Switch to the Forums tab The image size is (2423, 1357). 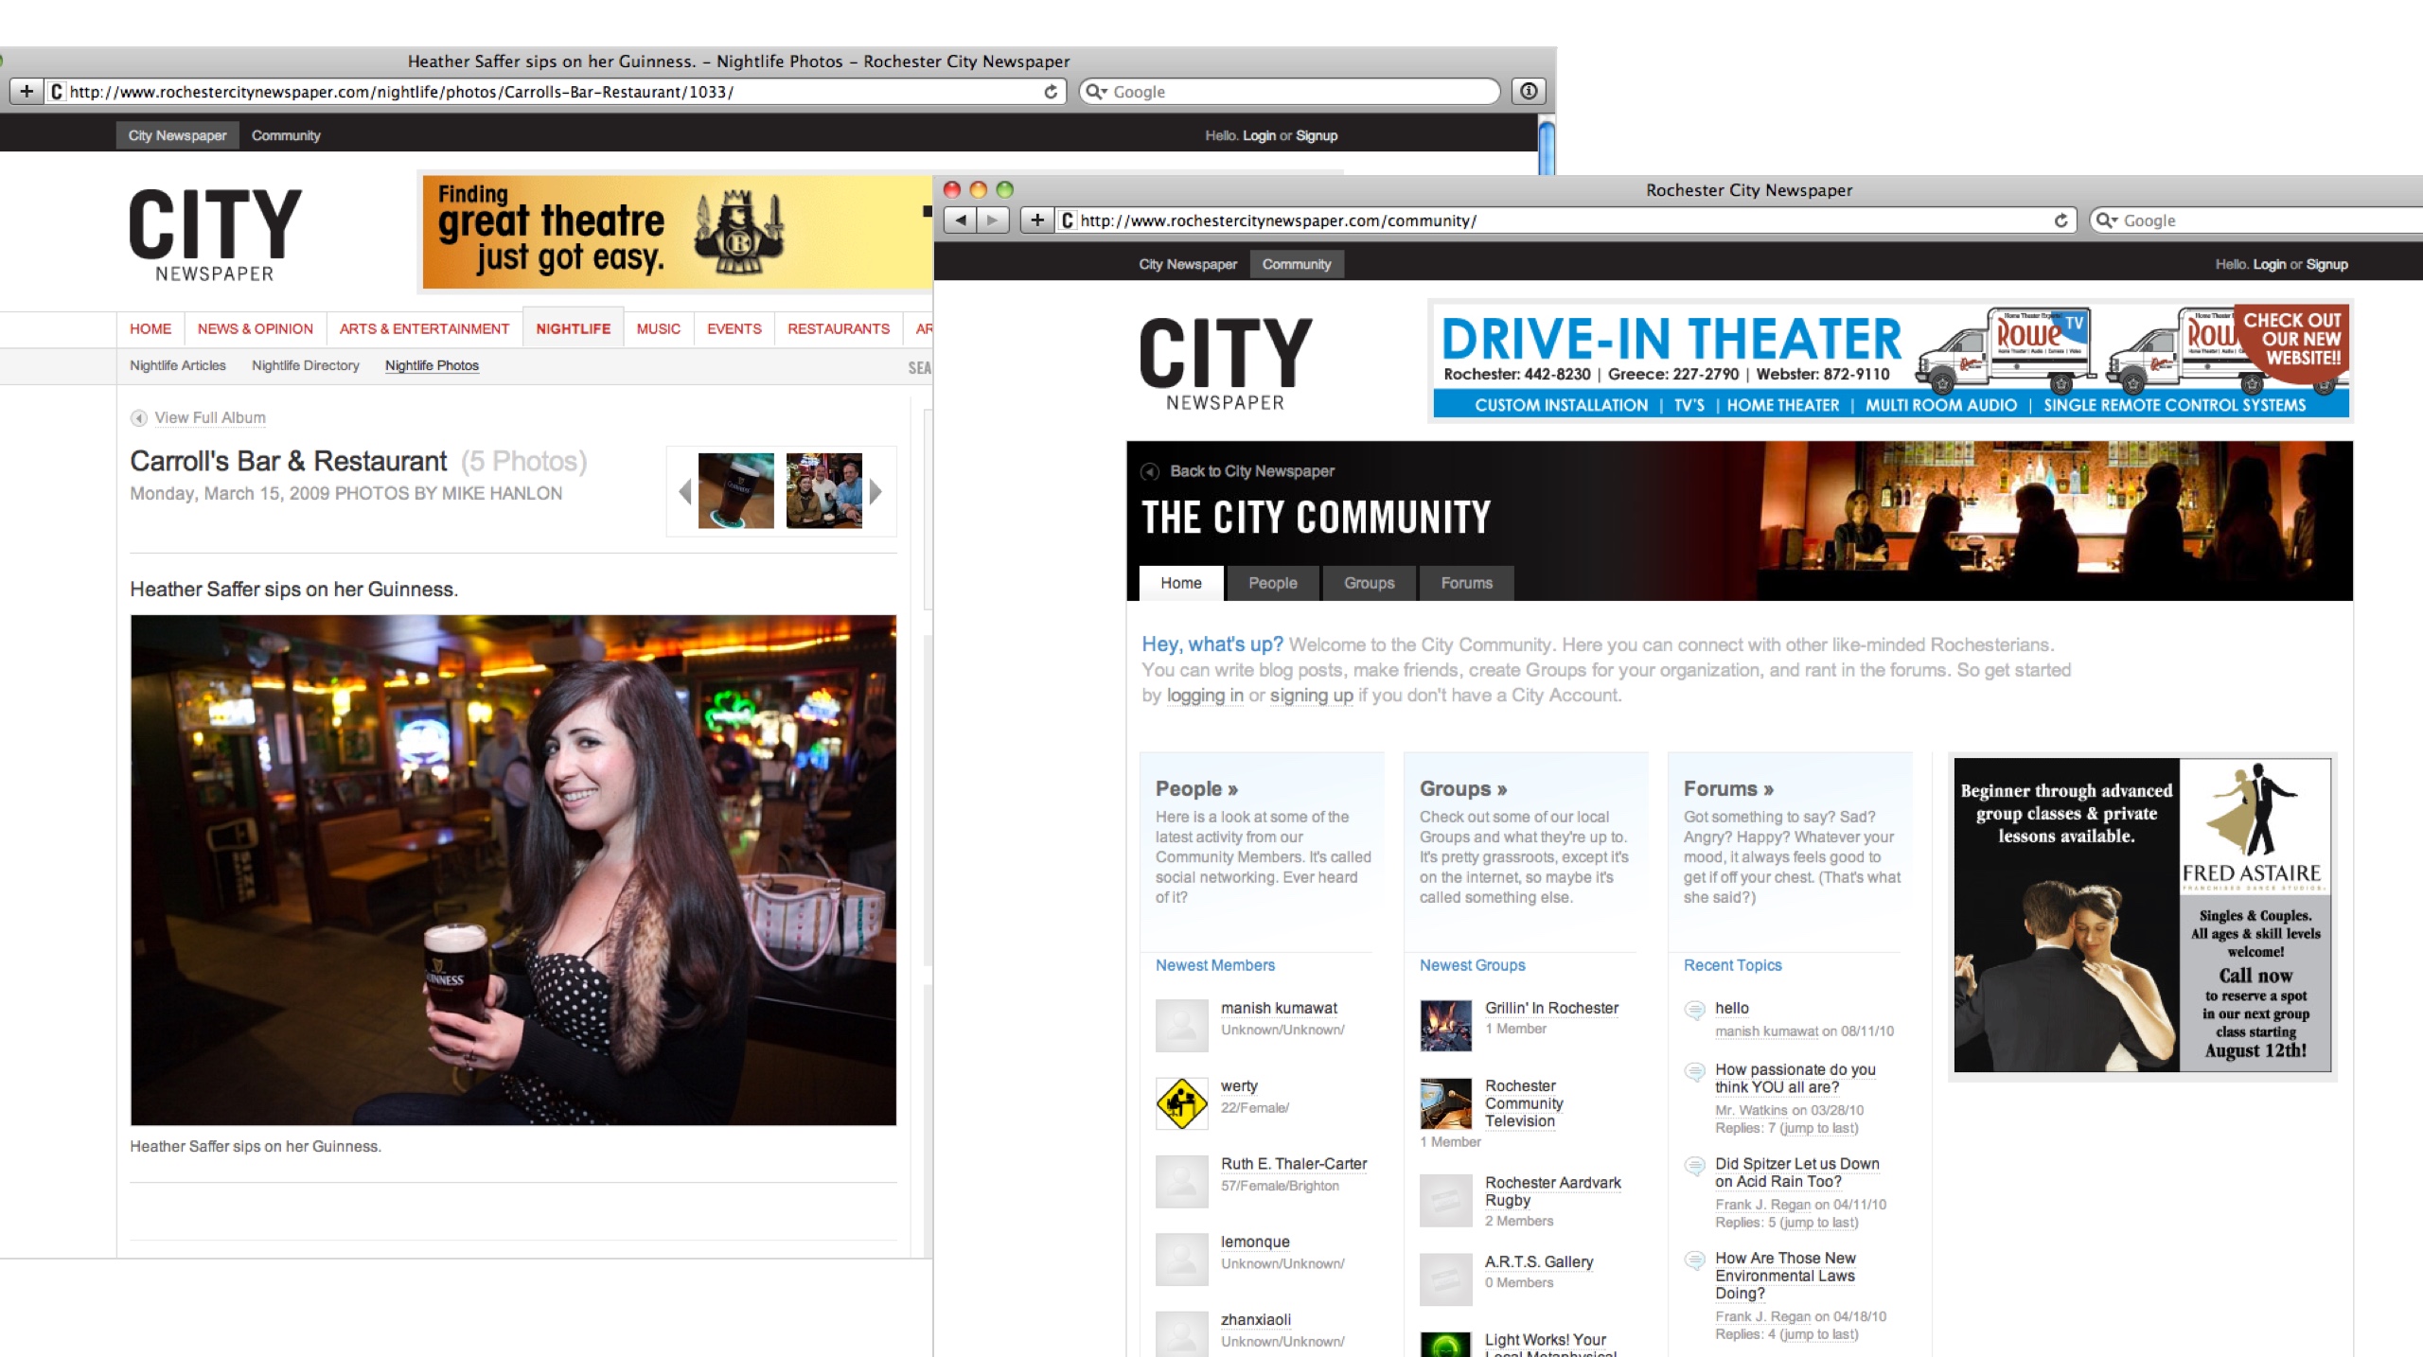(x=1466, y=583)
